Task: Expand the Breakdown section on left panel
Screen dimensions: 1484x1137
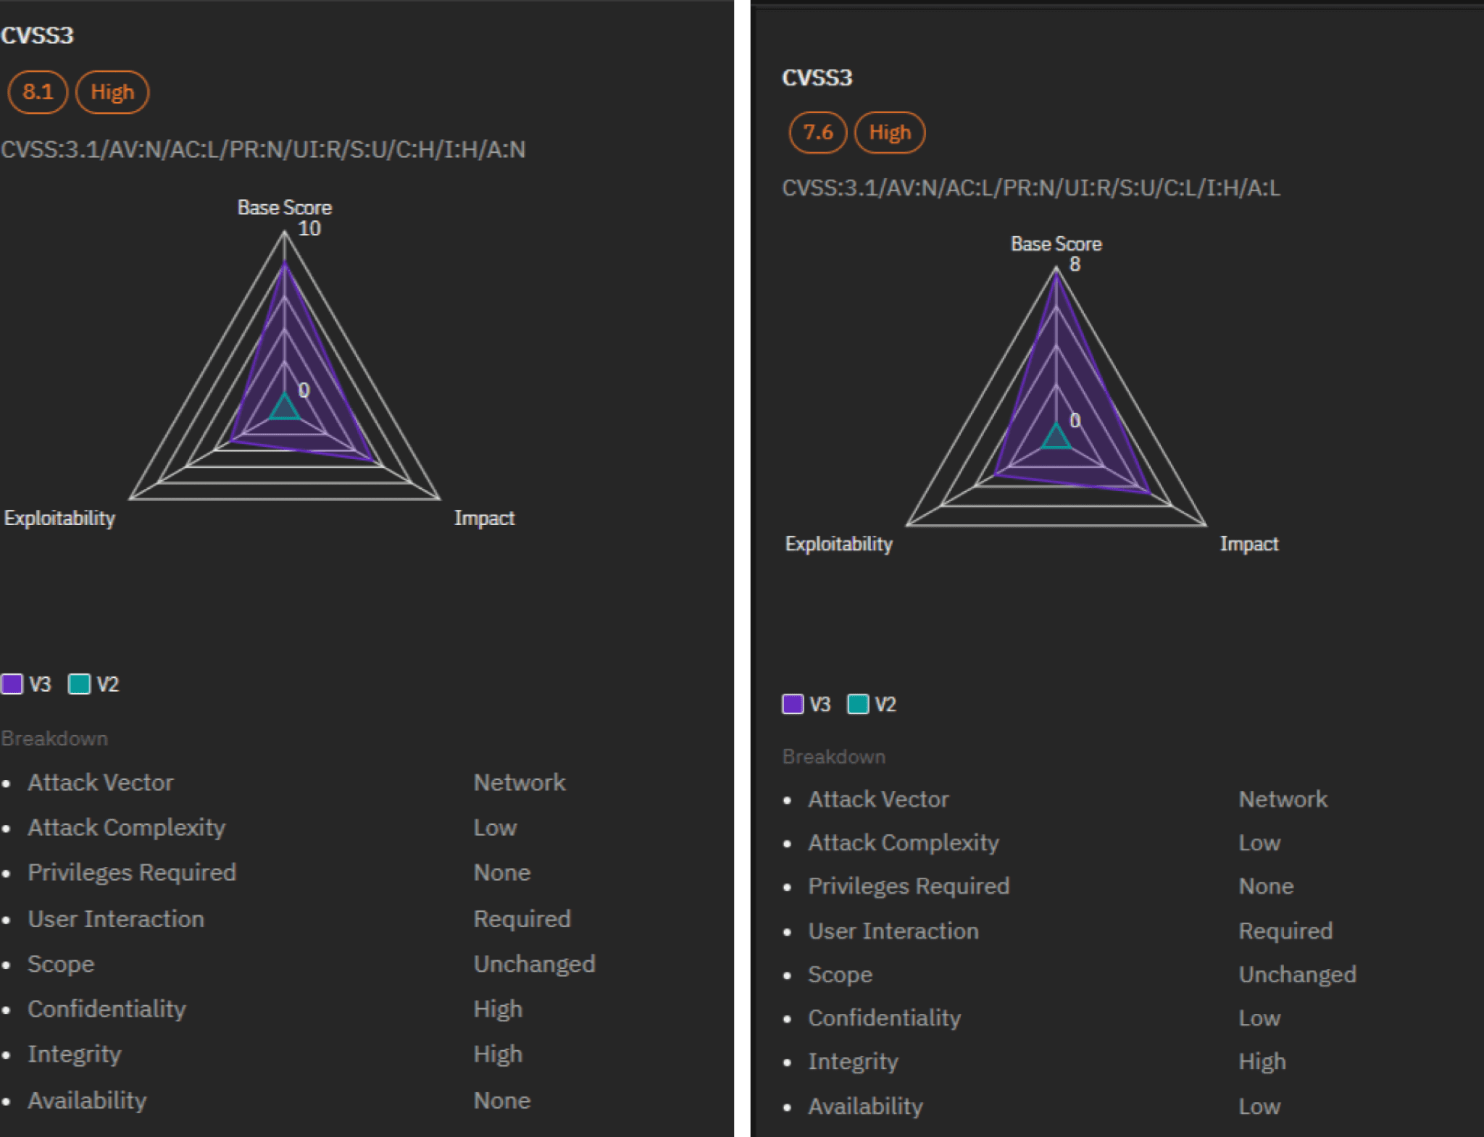Action: [x=54, y=738]
